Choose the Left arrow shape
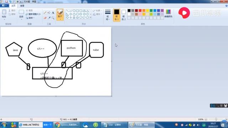 tap(84, 14)
